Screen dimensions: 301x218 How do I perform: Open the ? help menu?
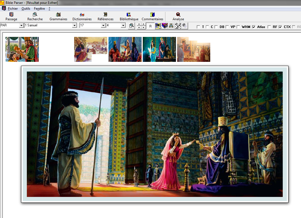pos(49,9)
